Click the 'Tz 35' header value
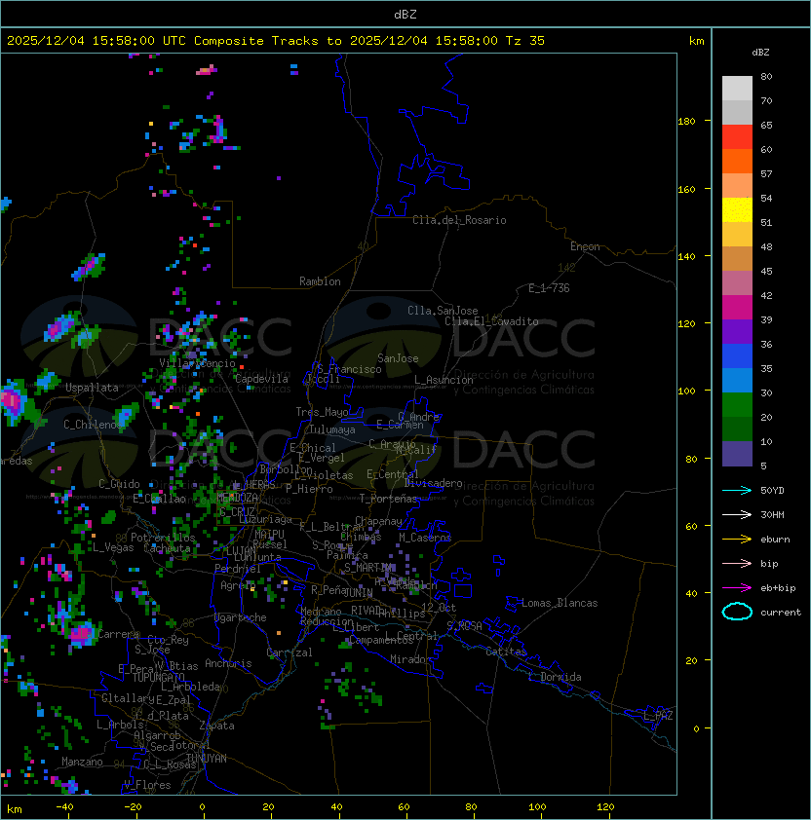Screen dimensions: 811x820 [x=525, y=41]
